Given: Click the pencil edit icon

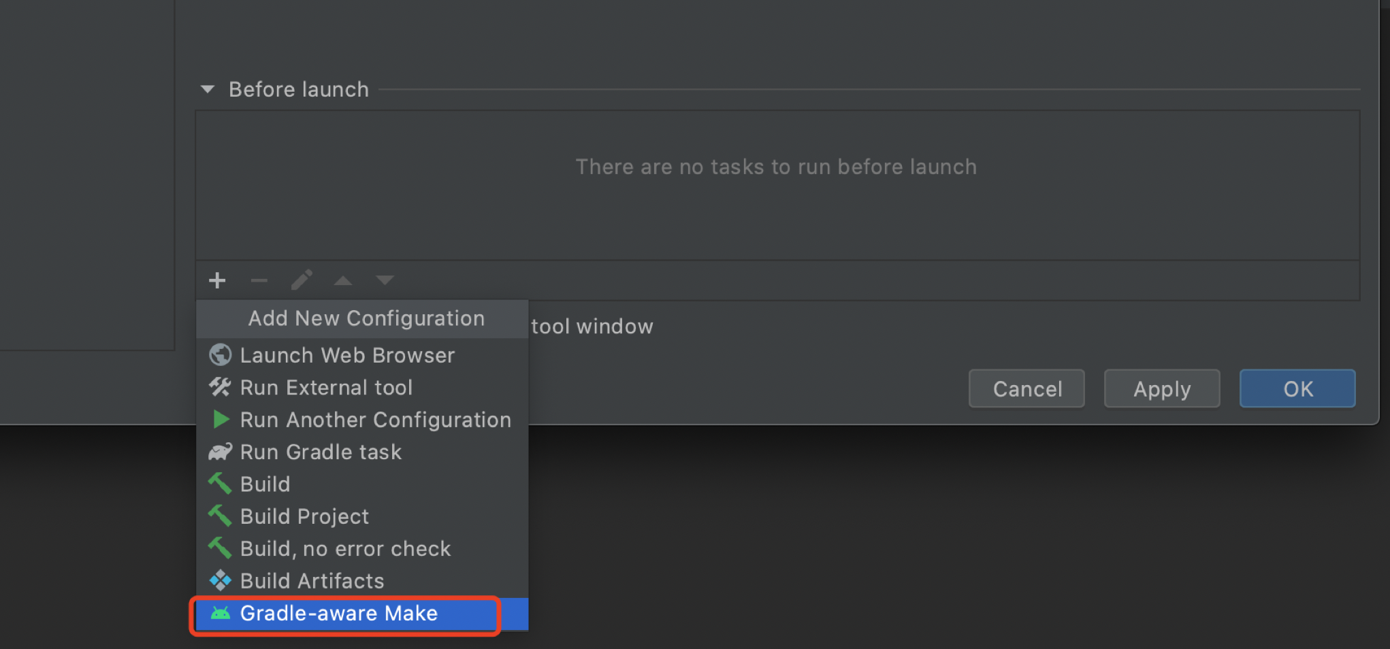Looking at the screenshot, I should pos(301,280).
